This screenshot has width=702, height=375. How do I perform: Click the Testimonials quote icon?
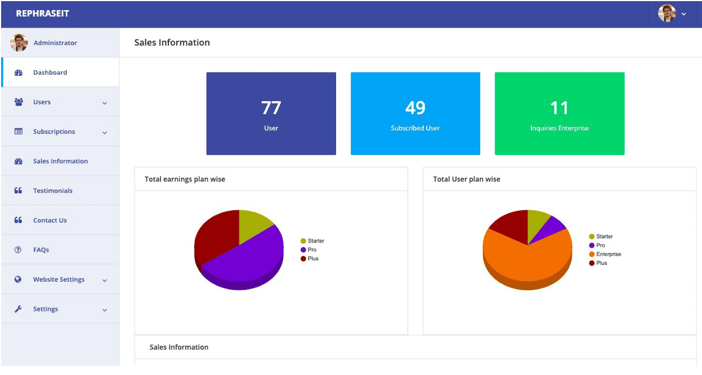pyautogui.click(x=18, y=191)
